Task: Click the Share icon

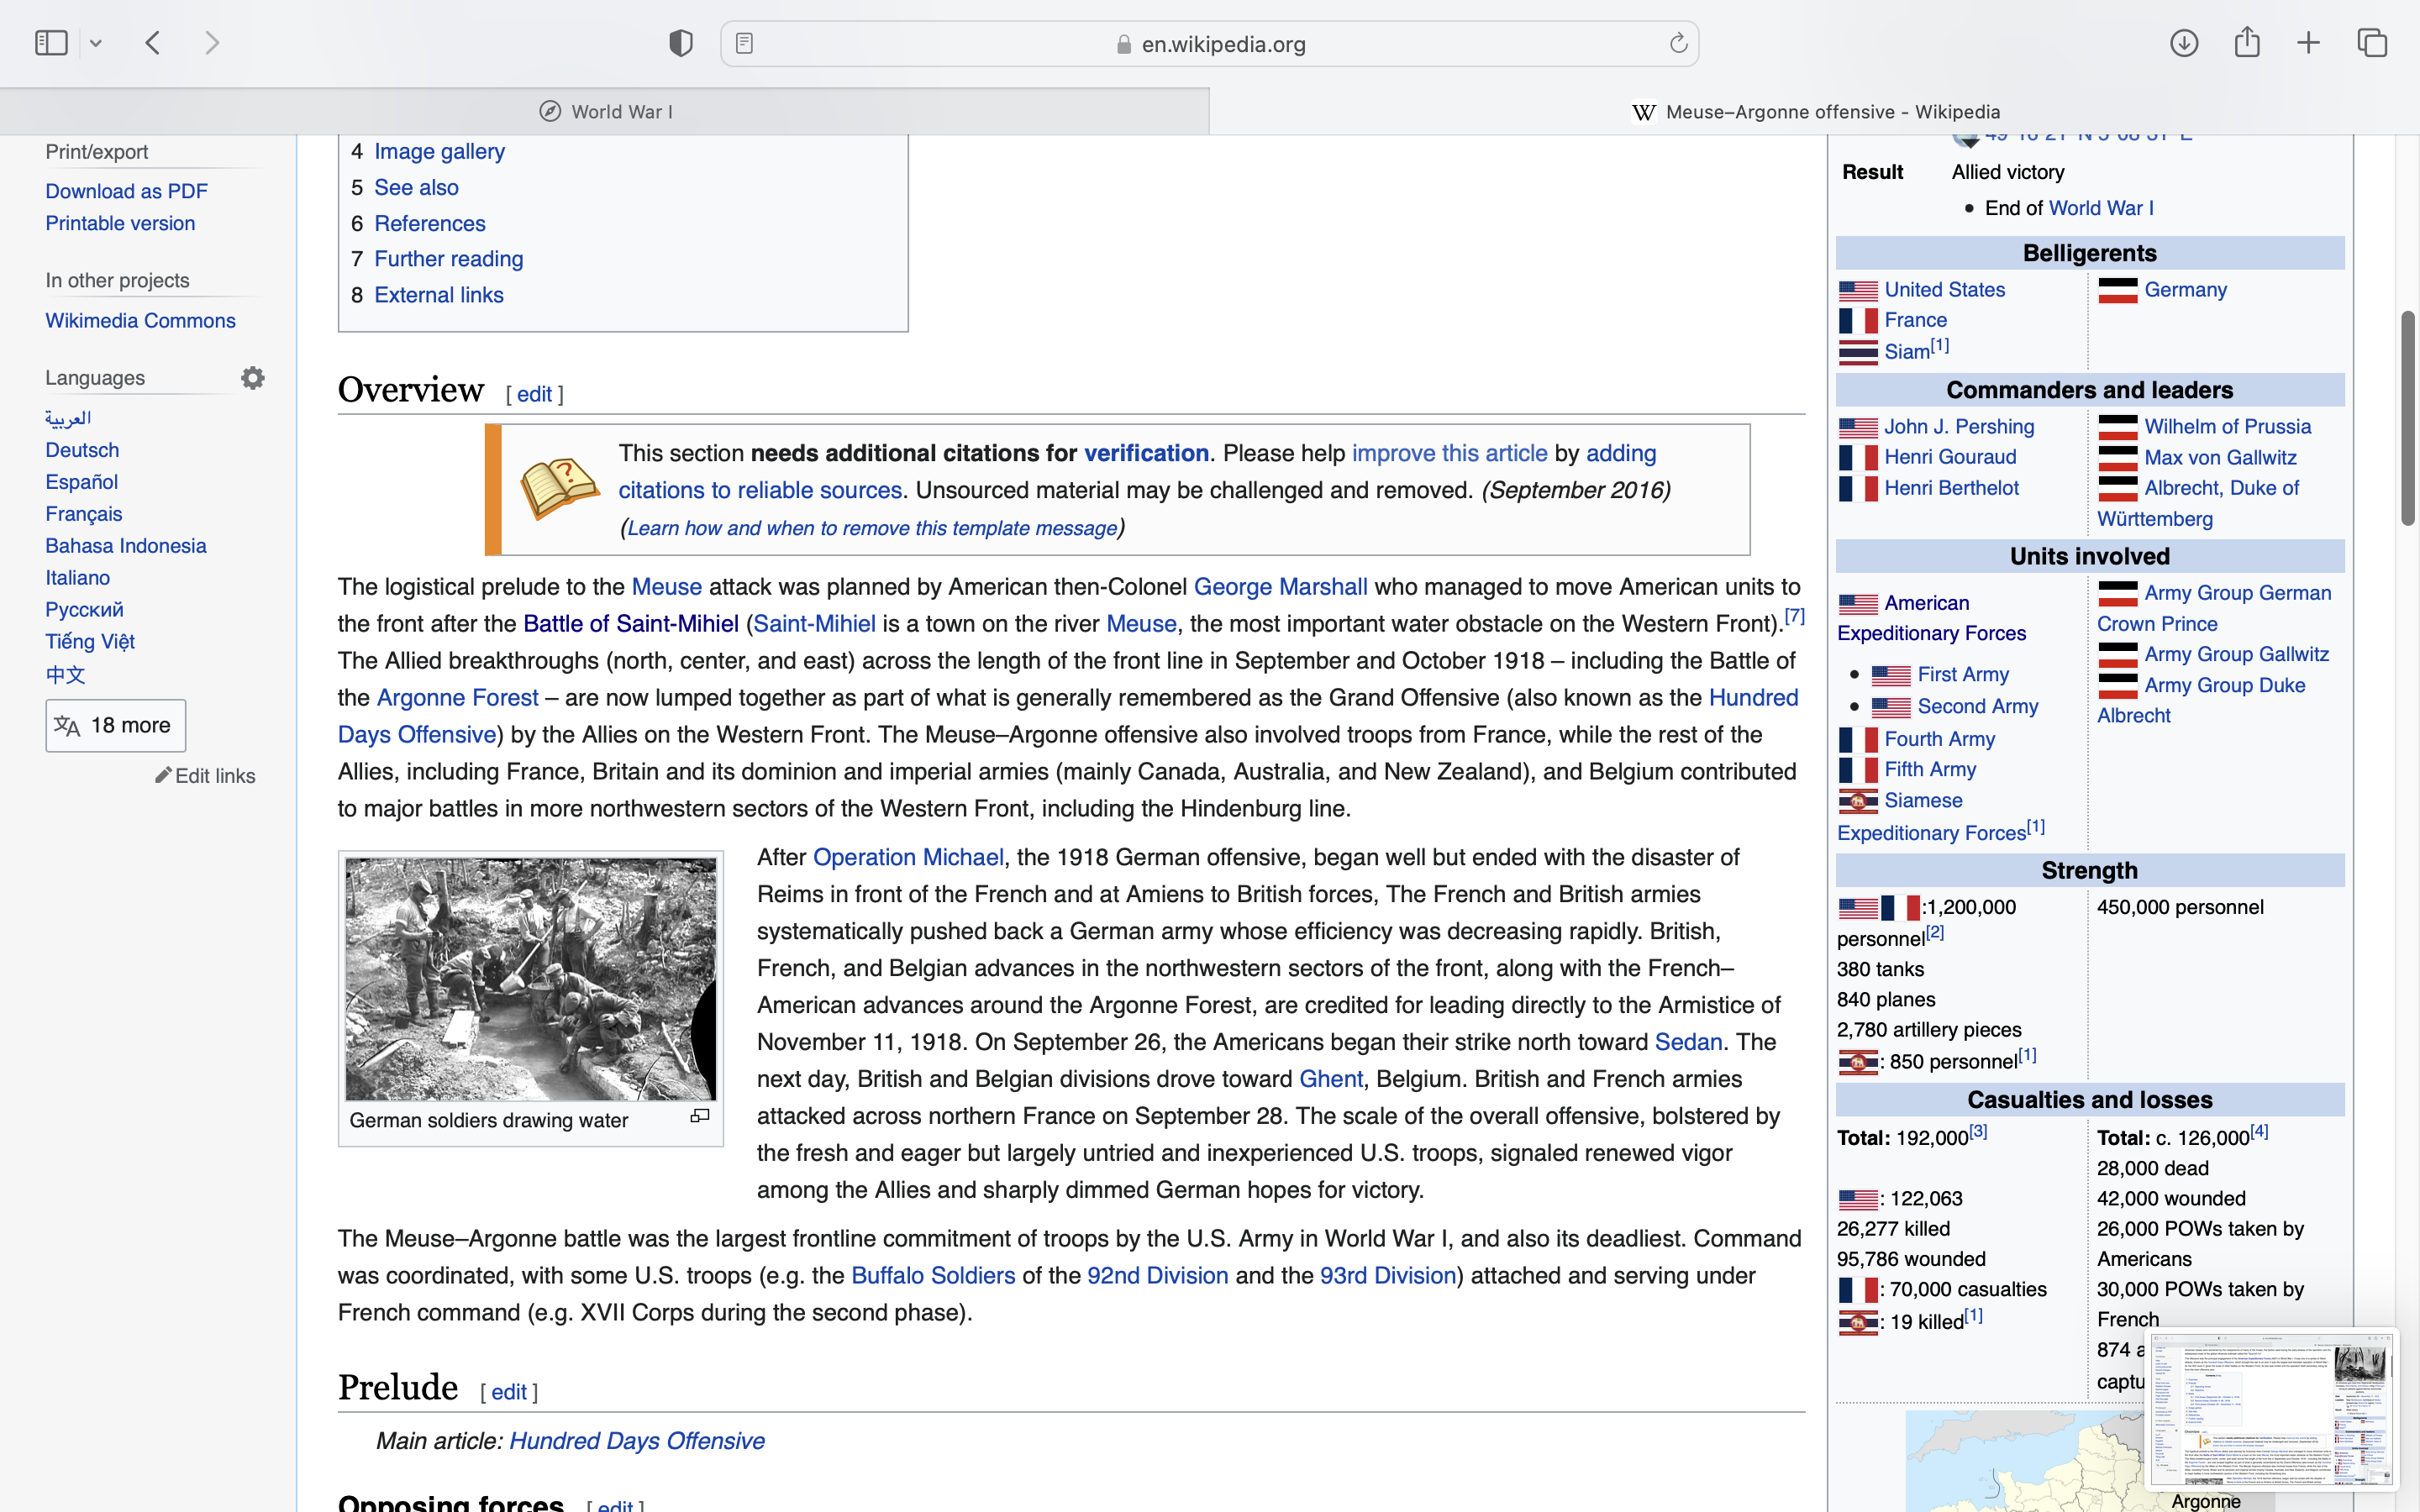Action: point(2247,43)
